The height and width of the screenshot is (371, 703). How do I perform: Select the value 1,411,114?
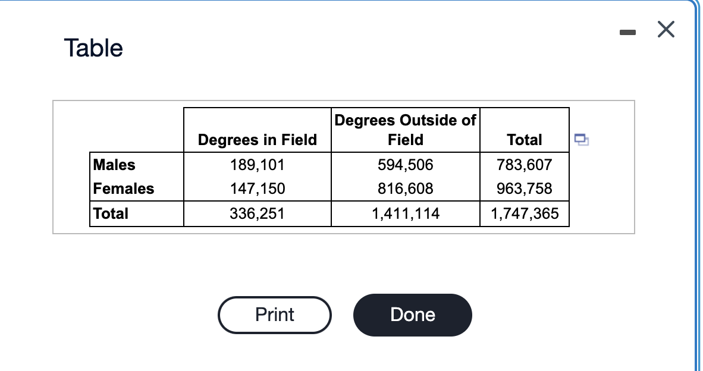405,213
